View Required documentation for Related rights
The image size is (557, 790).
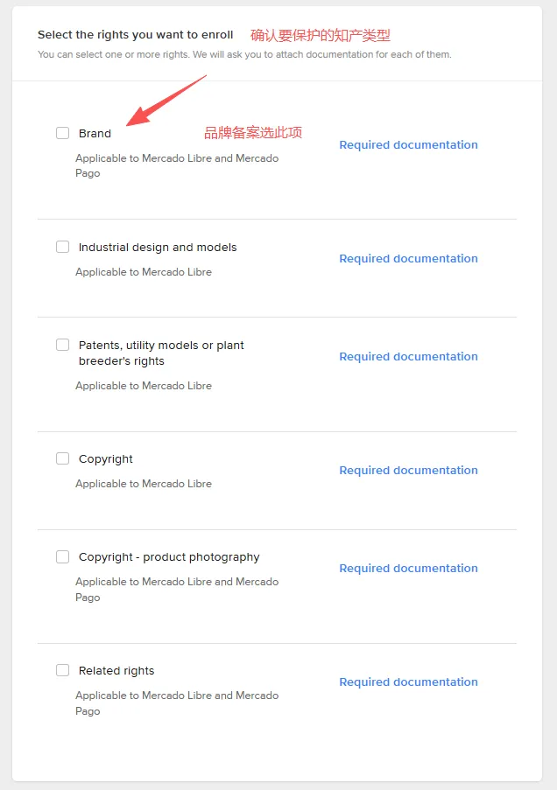pos(408,682)
